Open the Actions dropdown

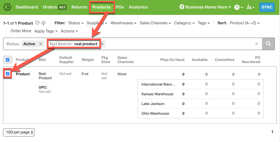click(x=69, y=31)
